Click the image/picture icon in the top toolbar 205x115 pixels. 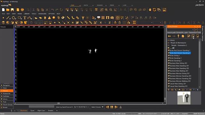pos(164,10)
